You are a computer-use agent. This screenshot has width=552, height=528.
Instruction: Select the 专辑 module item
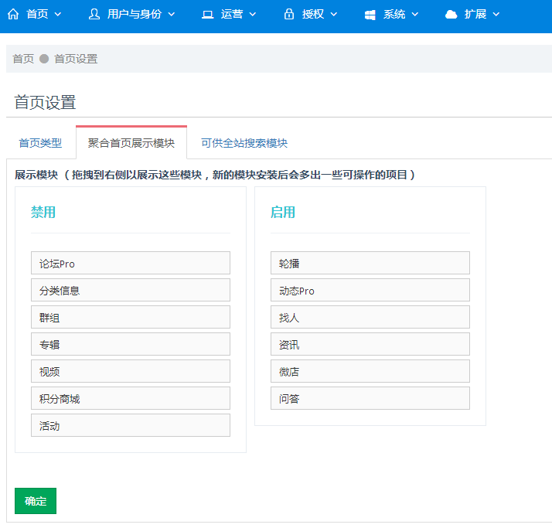point(131,344)
